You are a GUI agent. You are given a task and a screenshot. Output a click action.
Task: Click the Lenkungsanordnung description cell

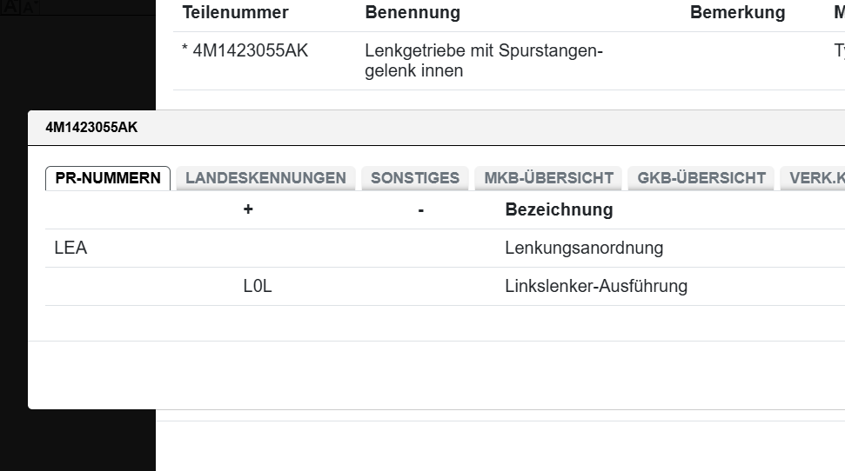(584, 249)
